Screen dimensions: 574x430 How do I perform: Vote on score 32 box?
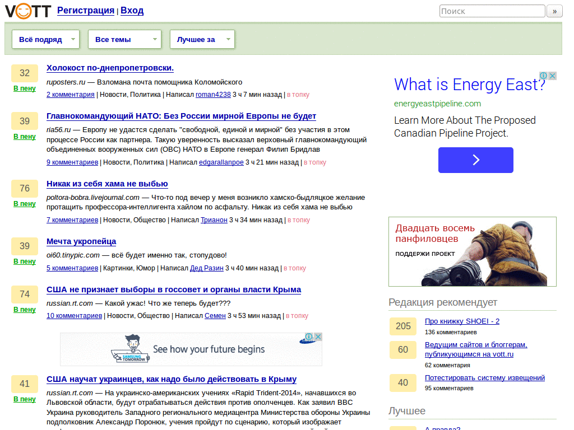pos(25,73)
